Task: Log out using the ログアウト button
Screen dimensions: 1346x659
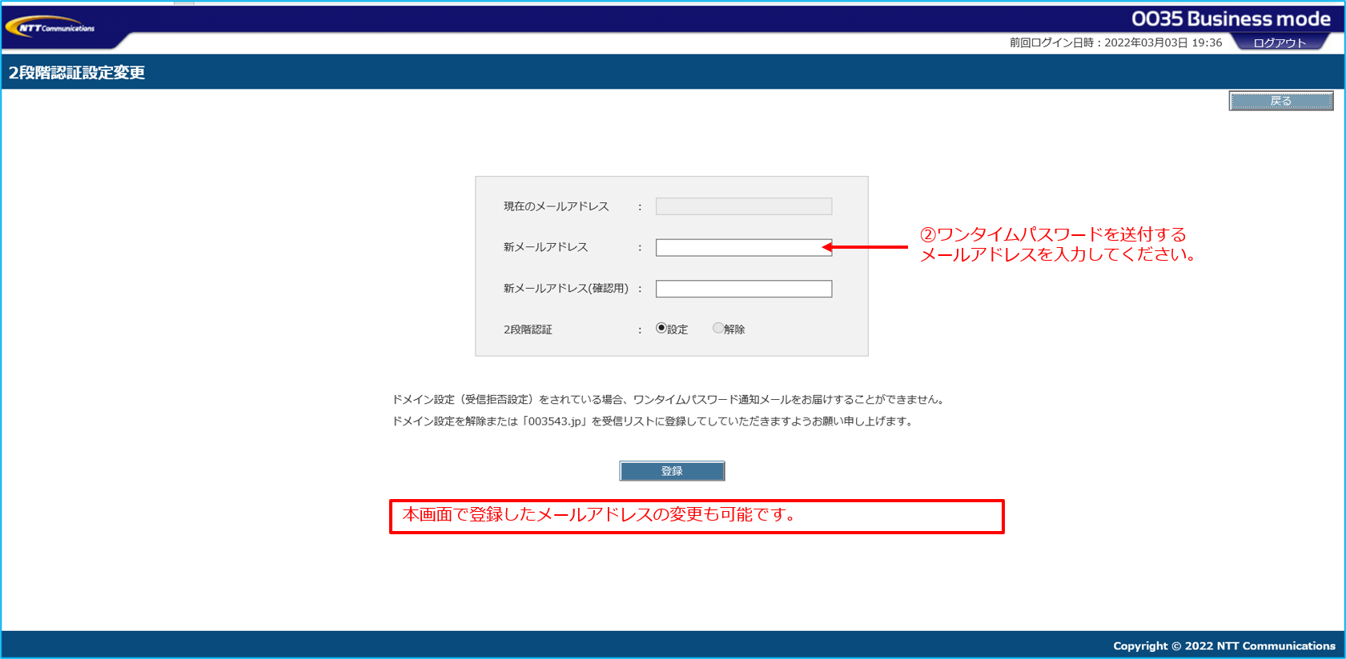Action: [x=1279, y=43]
